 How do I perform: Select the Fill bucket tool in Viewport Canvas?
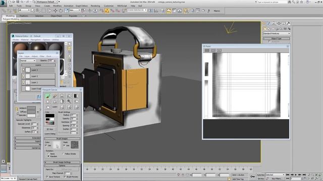tap(69, 96)
